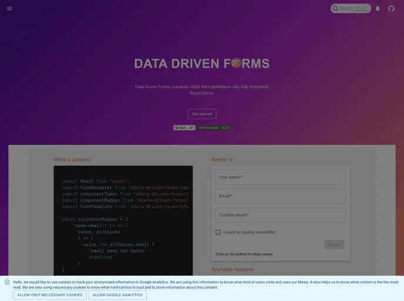Click the search magnifier icon
Viewport: 404px width, 301px height.
335,8
